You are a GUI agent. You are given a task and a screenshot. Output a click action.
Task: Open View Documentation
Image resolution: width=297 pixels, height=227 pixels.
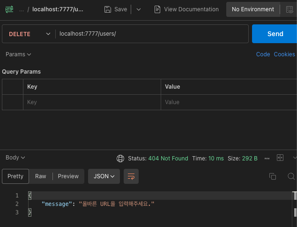[186, 9]
